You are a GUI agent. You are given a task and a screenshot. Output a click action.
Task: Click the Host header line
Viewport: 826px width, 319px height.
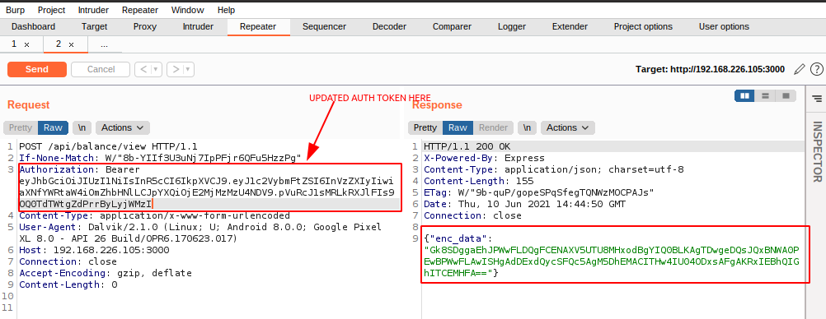coord(94,250)
